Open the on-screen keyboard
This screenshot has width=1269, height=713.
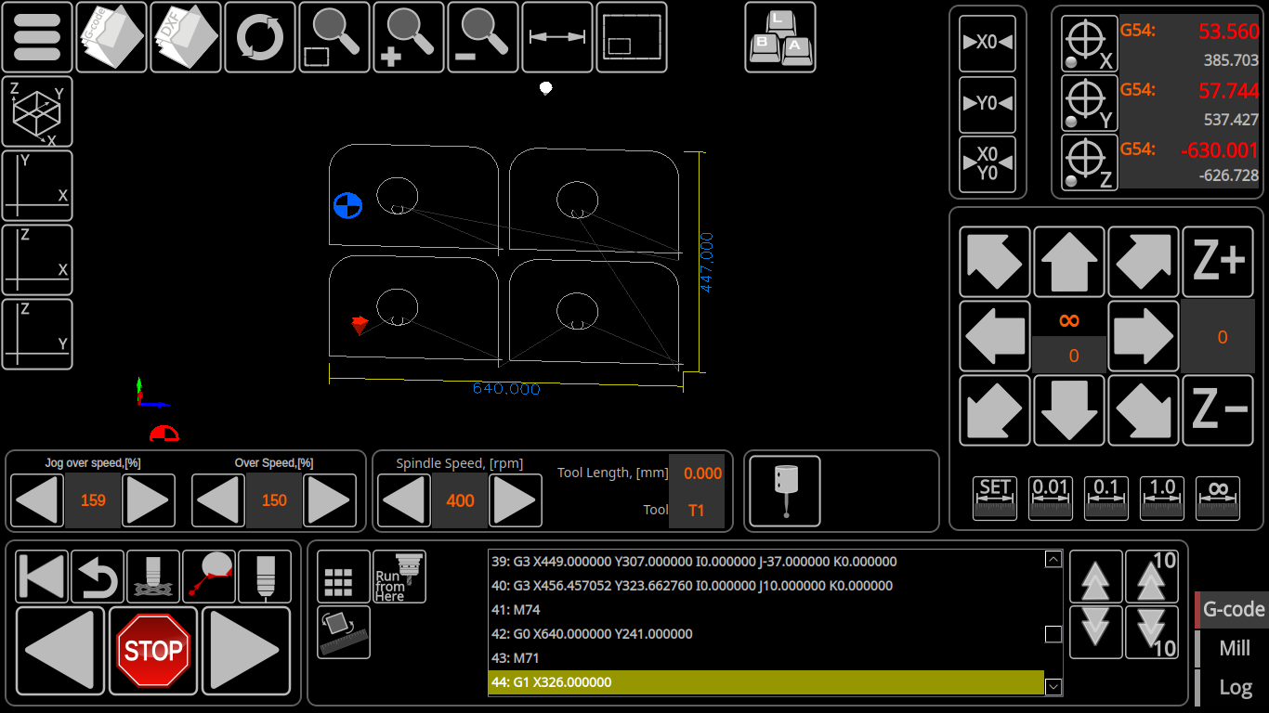pyautogui.click(x=780, y=37)
